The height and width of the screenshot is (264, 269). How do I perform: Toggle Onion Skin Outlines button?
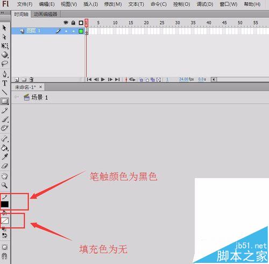pos(147,80)
